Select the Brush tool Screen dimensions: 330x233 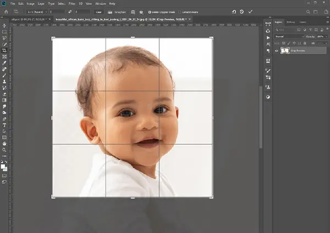point(4,75)
